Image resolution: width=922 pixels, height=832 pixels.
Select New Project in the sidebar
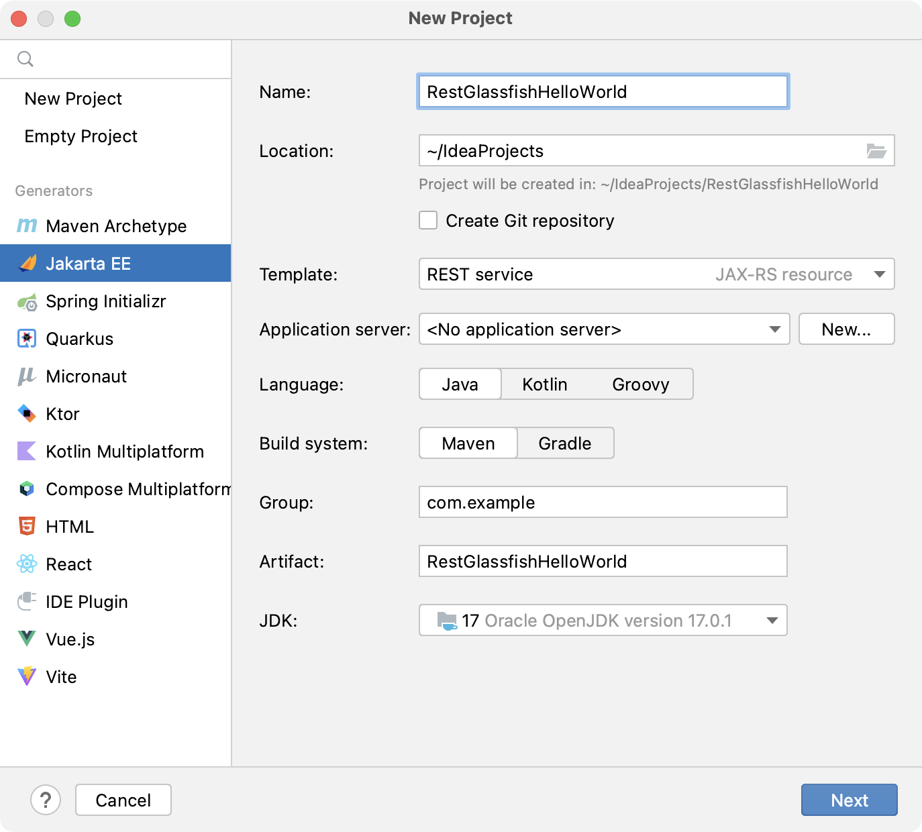115,99
